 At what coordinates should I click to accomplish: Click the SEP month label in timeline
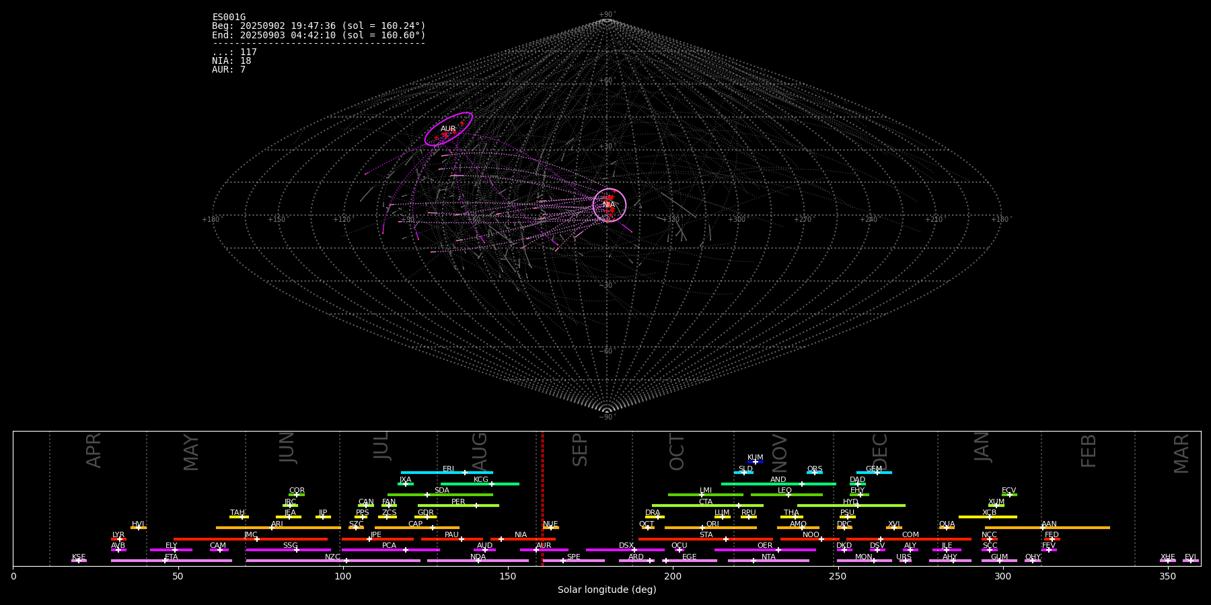[580, 450]
